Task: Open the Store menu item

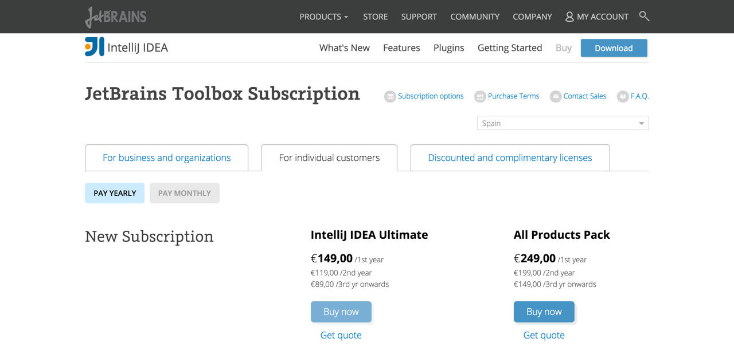Action: click(x=376, y=17)
